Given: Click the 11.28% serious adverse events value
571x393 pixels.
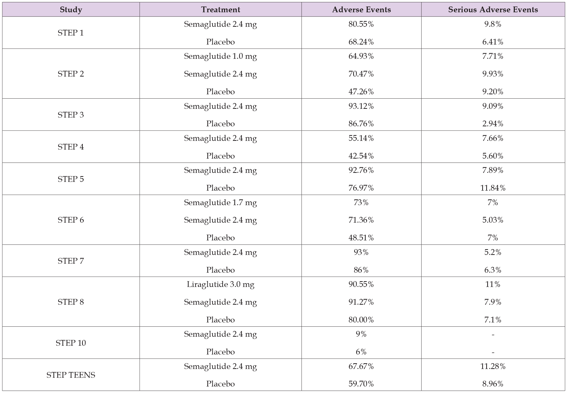Looking at the screenshot, I should (x=493, y=366).
